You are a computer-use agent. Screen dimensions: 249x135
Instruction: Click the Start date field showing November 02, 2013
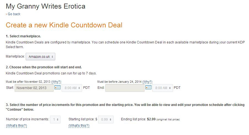[x=34, y=88]
